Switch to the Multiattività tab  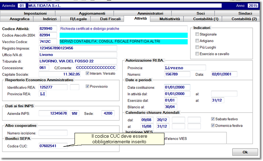[x=167, y=19]
